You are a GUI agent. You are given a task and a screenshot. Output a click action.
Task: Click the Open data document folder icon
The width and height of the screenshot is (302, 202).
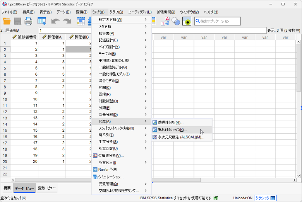coord(7,21)
